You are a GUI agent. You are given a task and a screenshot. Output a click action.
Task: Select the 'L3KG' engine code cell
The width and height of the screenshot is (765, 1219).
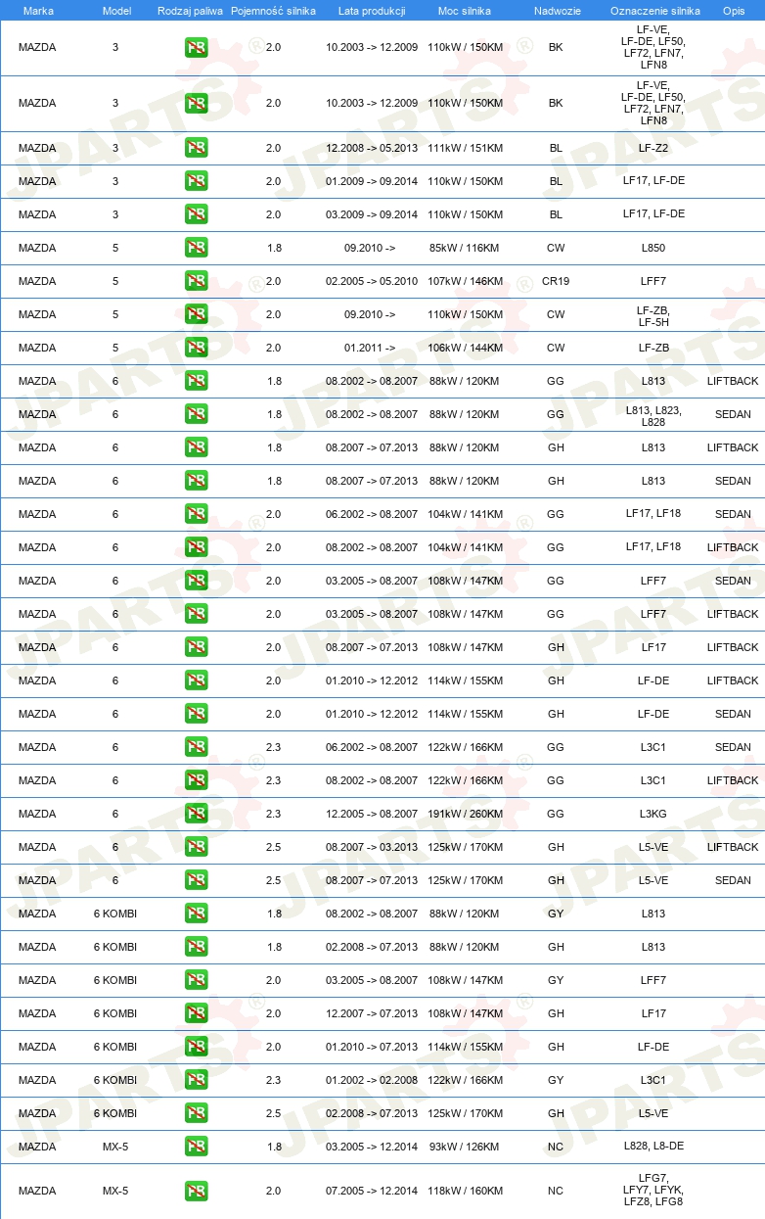[653, 814]
